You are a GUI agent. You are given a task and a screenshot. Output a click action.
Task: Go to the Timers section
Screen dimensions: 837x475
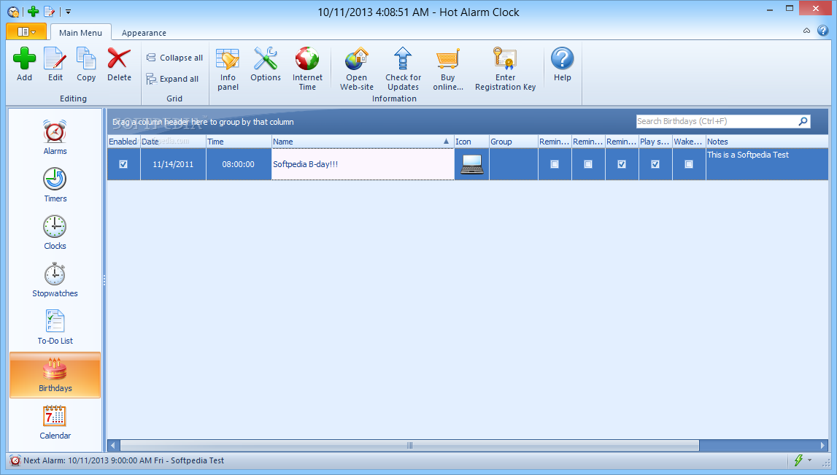pos(55,185)
